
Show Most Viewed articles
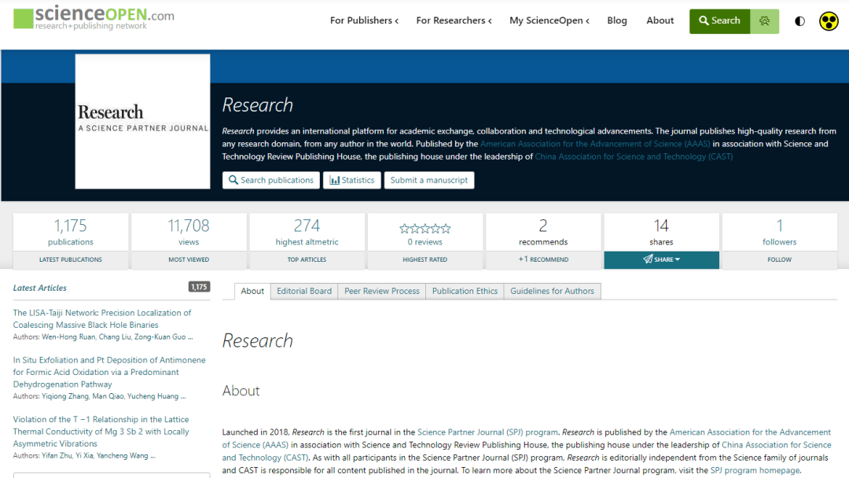point(189,260)
